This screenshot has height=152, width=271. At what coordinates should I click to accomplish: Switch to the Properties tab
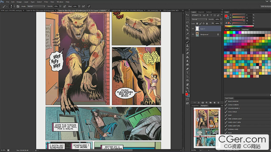tap(195, 106)
